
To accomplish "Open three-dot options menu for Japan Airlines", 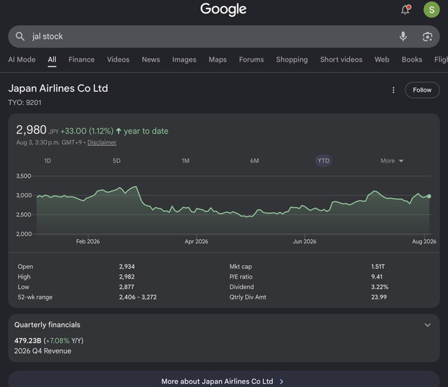I will click(x=393, y=90).
